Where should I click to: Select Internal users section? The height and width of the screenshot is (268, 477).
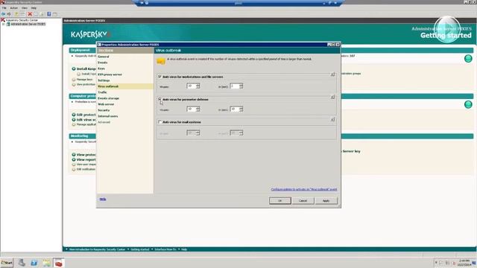click(x=107, y=116)
